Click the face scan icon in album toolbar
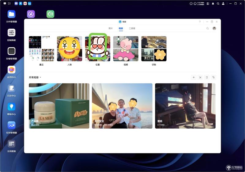 pyautogui.click(x=200, y=77)
